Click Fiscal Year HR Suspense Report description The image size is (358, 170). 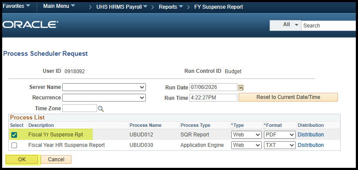click(67, 145)
